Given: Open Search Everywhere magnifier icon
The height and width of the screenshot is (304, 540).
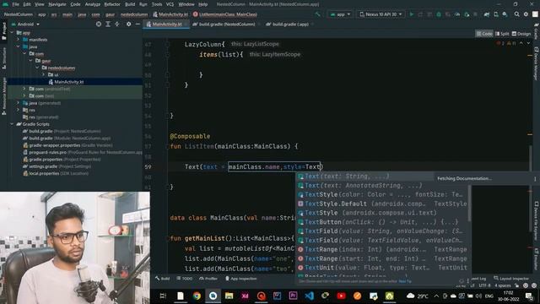Looking at the screenshot, I should click(516, 14).
